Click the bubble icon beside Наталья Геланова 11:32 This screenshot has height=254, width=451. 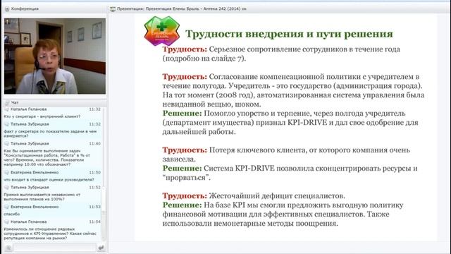[6, 109]
